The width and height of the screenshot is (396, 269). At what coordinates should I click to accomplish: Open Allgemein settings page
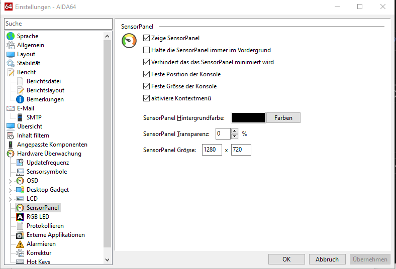31,45
